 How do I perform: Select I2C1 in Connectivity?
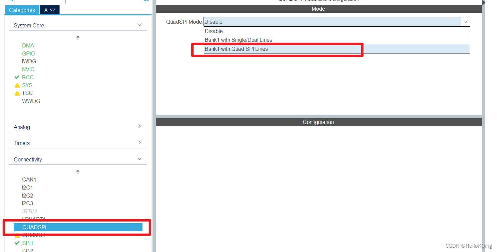(27, 187)
